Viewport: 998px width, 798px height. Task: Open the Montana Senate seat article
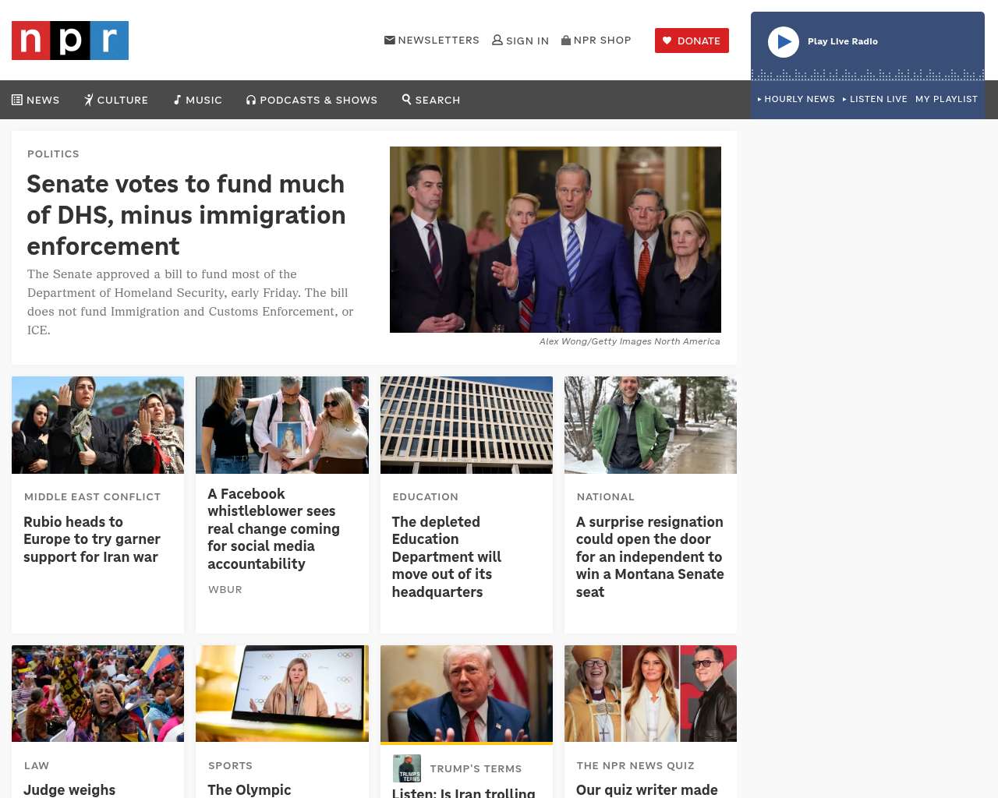649,556
